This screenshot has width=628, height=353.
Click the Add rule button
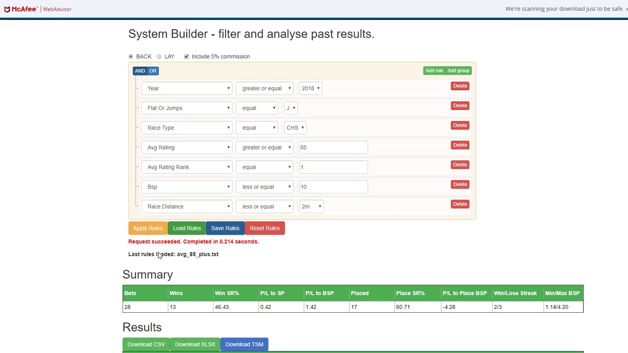[434, 71]
